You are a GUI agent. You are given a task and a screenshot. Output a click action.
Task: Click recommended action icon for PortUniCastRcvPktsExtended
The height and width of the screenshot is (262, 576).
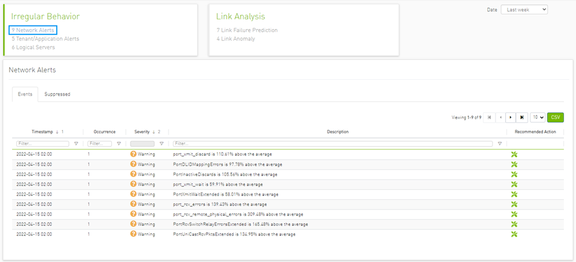coord(514,234)
